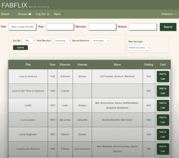Focus the Director input field
The width and height of the screenshot is (179, 158).
pyautogui.click(x=103, y=27)
